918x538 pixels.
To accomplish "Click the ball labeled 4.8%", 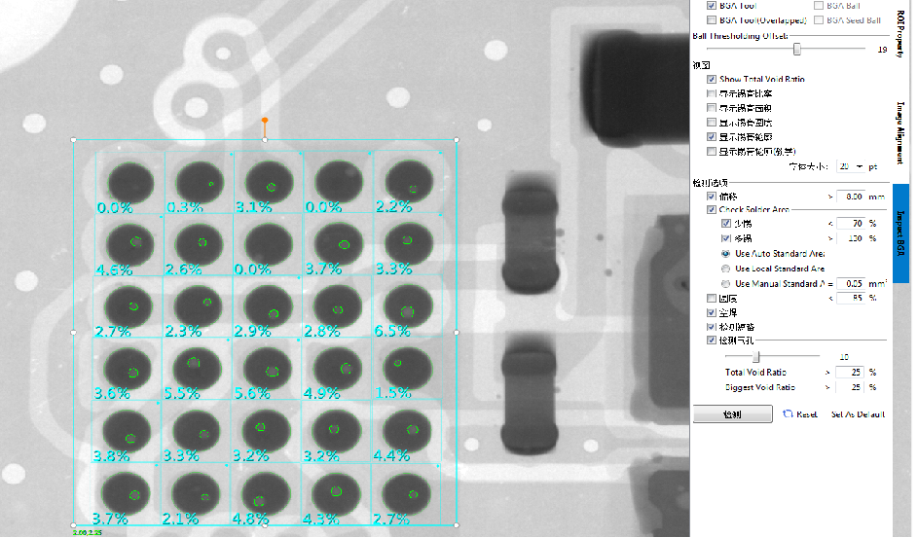I will click(267, 495).
